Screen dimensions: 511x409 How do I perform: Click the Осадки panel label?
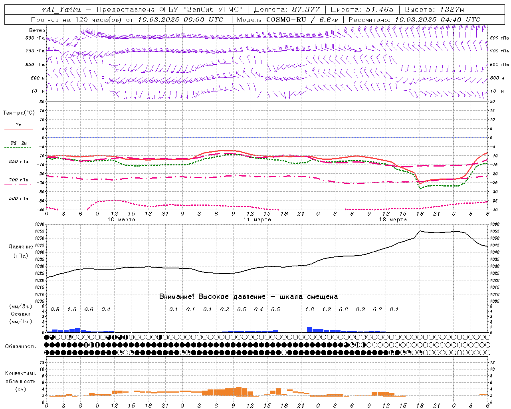pyautogui.click(x=21, y=314)
